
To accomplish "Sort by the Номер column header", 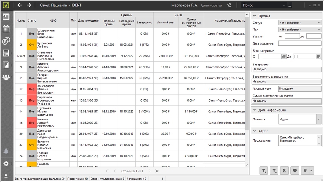I will (x=21, y=20).
